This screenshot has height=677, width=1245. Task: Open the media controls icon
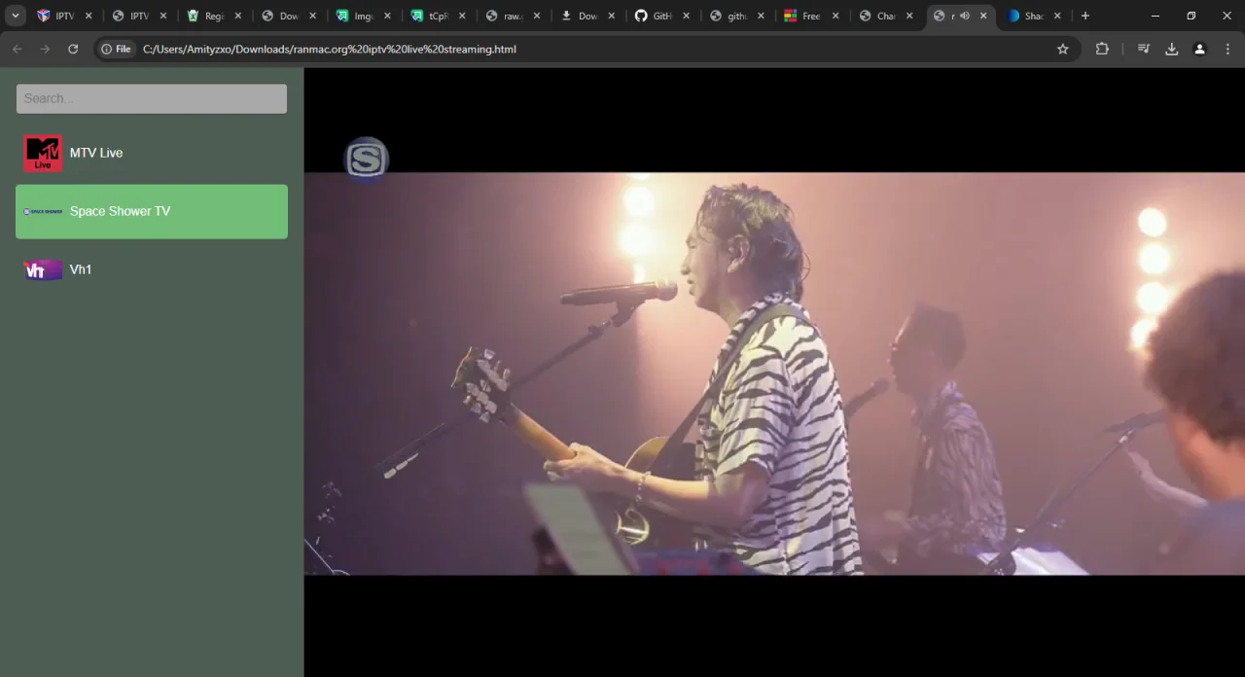[1144, 49]
